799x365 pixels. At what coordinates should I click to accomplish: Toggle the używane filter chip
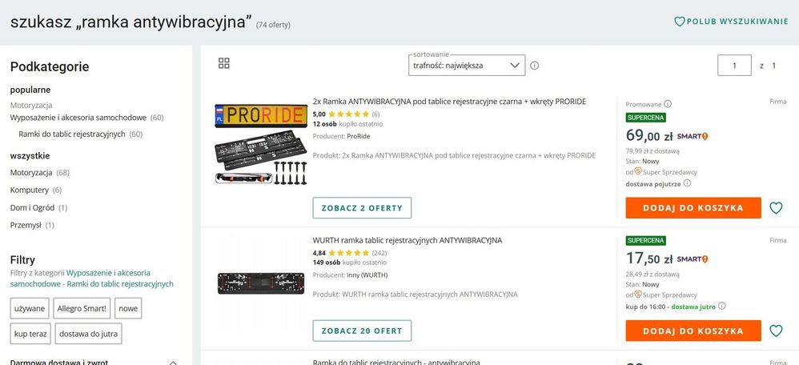[x=30, y=308]
